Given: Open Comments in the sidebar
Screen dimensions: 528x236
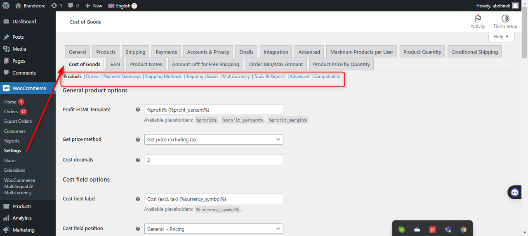Looking at the screenshot, I should 28,73.
